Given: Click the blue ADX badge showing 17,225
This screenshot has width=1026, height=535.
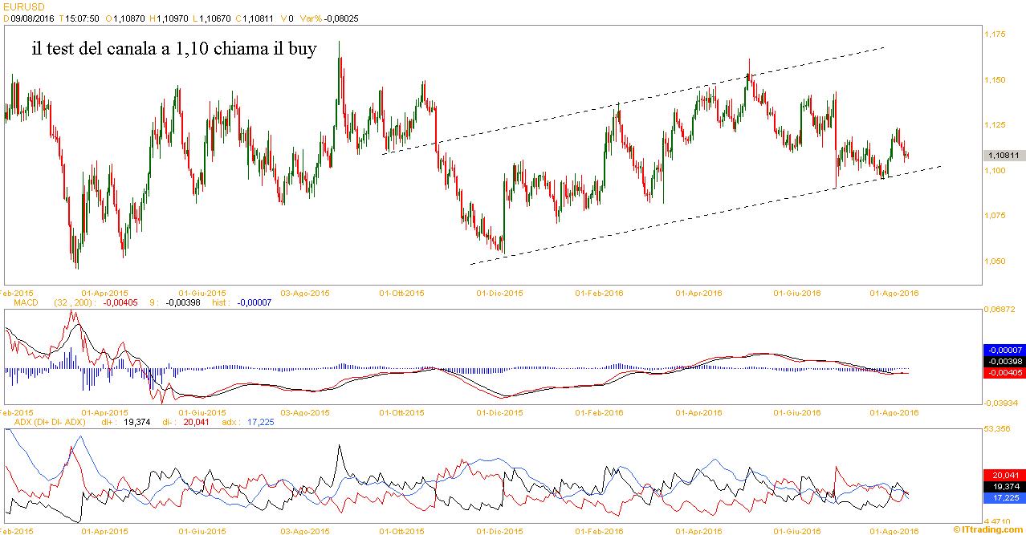Looking at the screenshot, I should (x=1004, y=498).
